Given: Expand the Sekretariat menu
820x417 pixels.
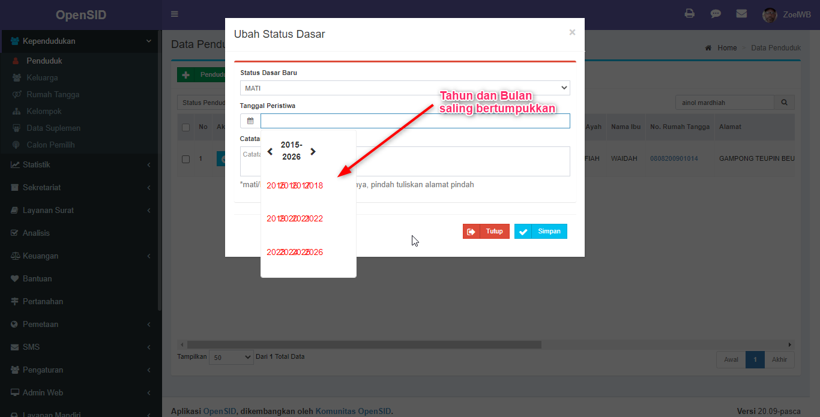Looking at the screenshot, I should (x=81, y=187).
